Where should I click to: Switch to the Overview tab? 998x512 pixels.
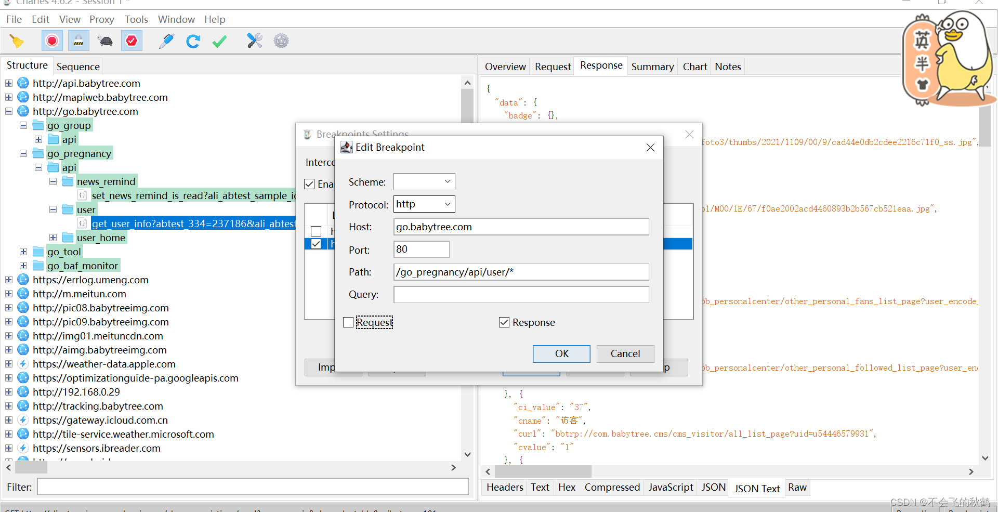[x=505, y=67]
